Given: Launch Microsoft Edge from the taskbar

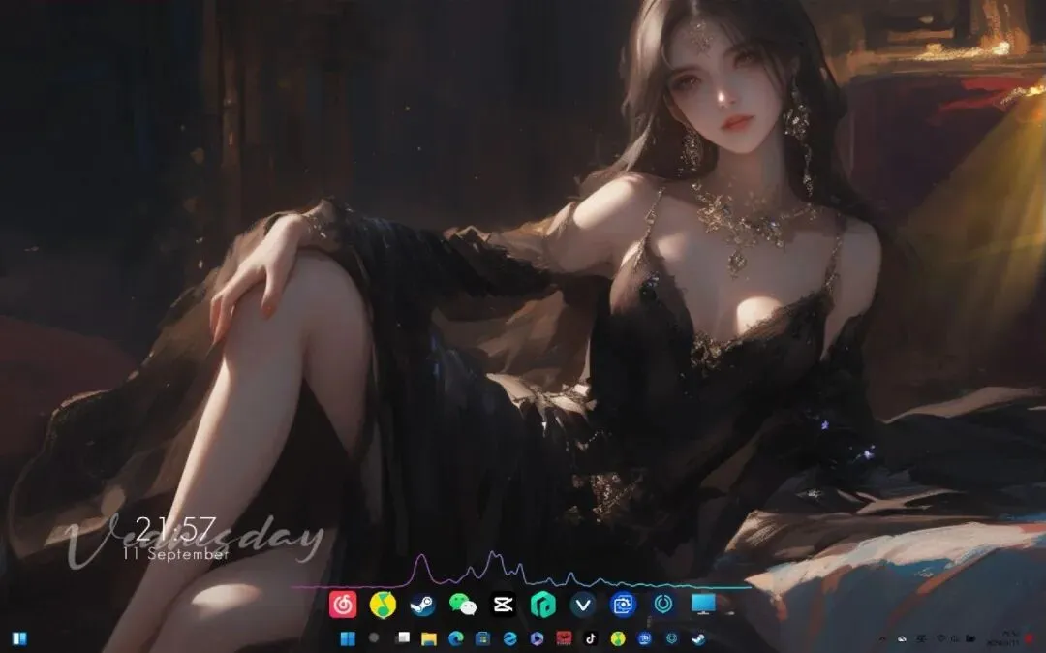Looking at the screenshot, I should click(x=455, y=639).
